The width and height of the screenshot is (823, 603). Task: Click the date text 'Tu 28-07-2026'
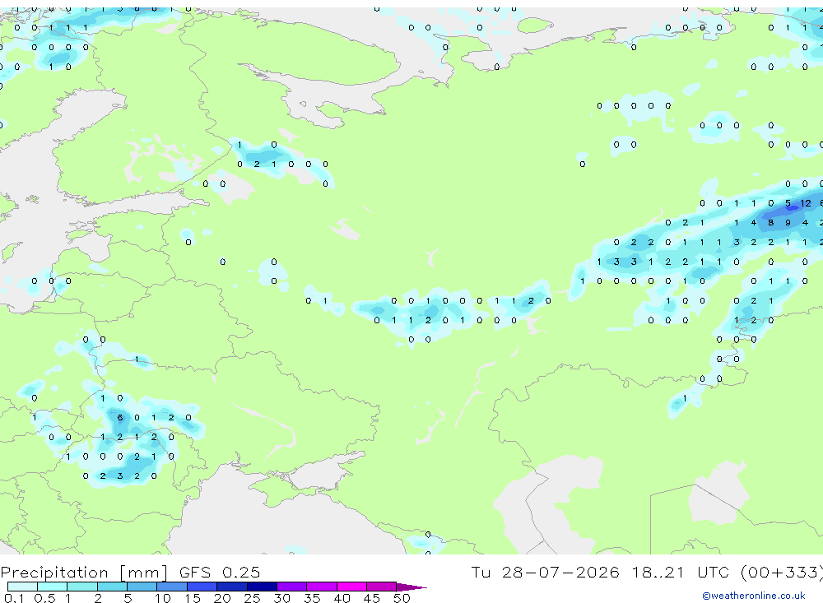pos(545,572)
